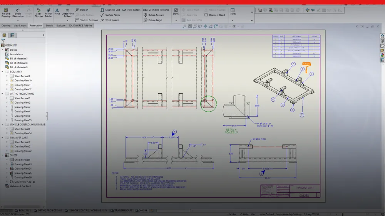This screenshot has height=216, width=385.
Task: Collapse the ORTHO PROJECTIONS node
Action: (x=2, y=94)
